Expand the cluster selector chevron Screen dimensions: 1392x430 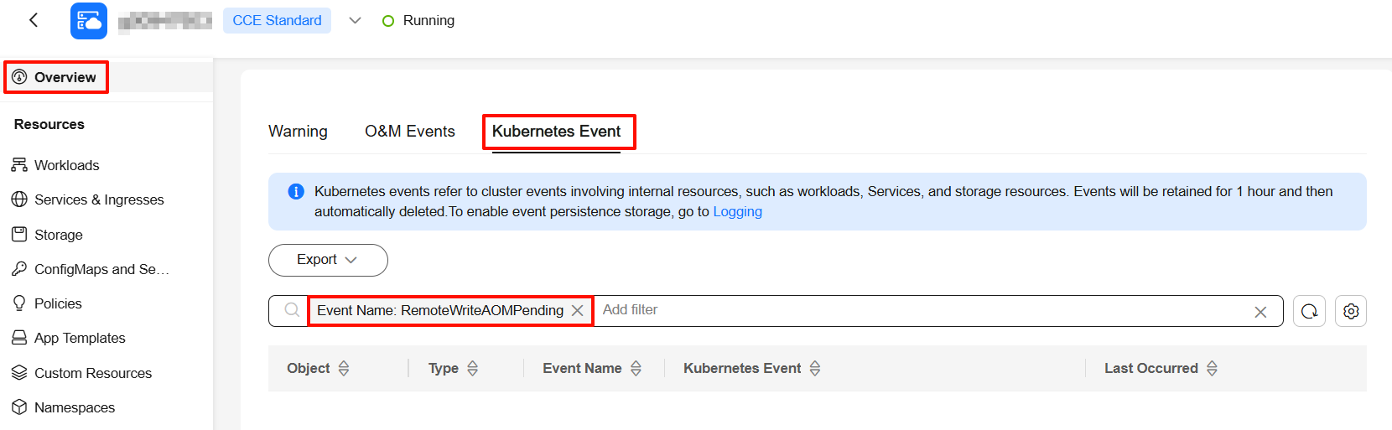coord(355,21)
